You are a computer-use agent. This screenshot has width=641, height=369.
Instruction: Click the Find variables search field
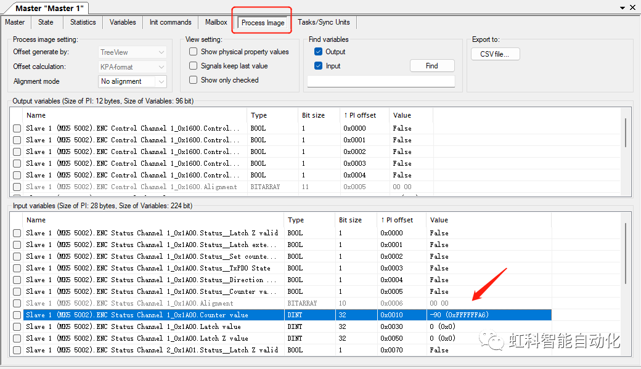pyautogui.click(x=381, y=81)
